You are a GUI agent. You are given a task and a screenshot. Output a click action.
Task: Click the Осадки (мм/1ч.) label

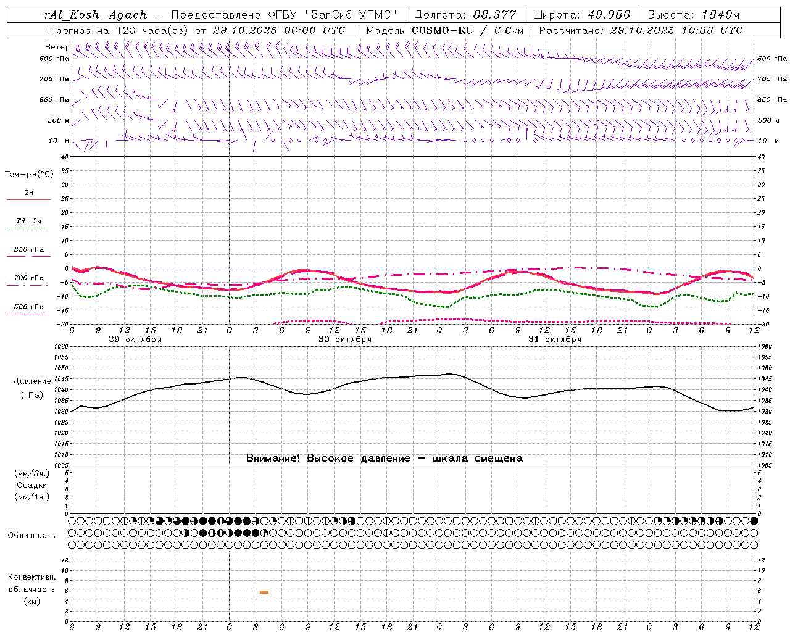coord(32,491)
